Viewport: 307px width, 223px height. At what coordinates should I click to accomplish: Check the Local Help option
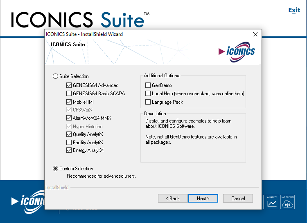[148, 94]
